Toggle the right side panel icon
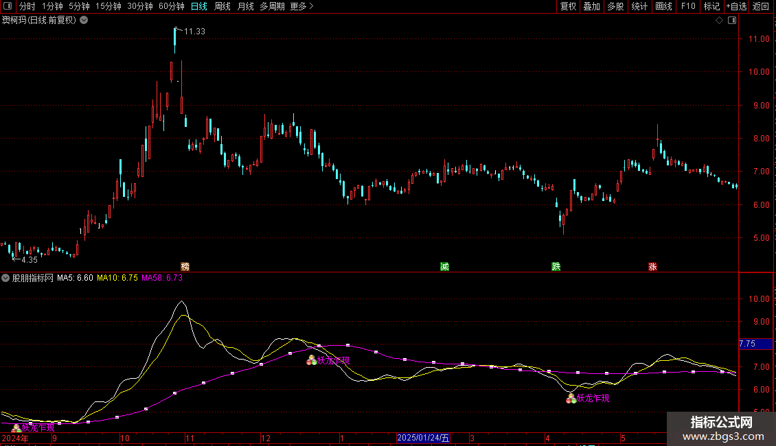The width and height of the screenshot is (776, 446). [x=732, y=21]
